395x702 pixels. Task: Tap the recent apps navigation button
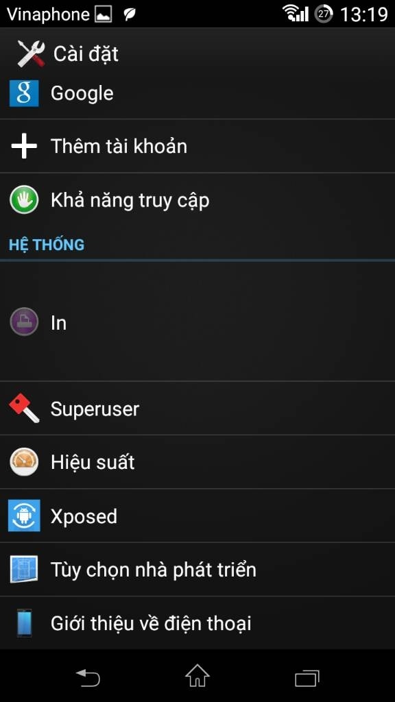click(307, 678)
